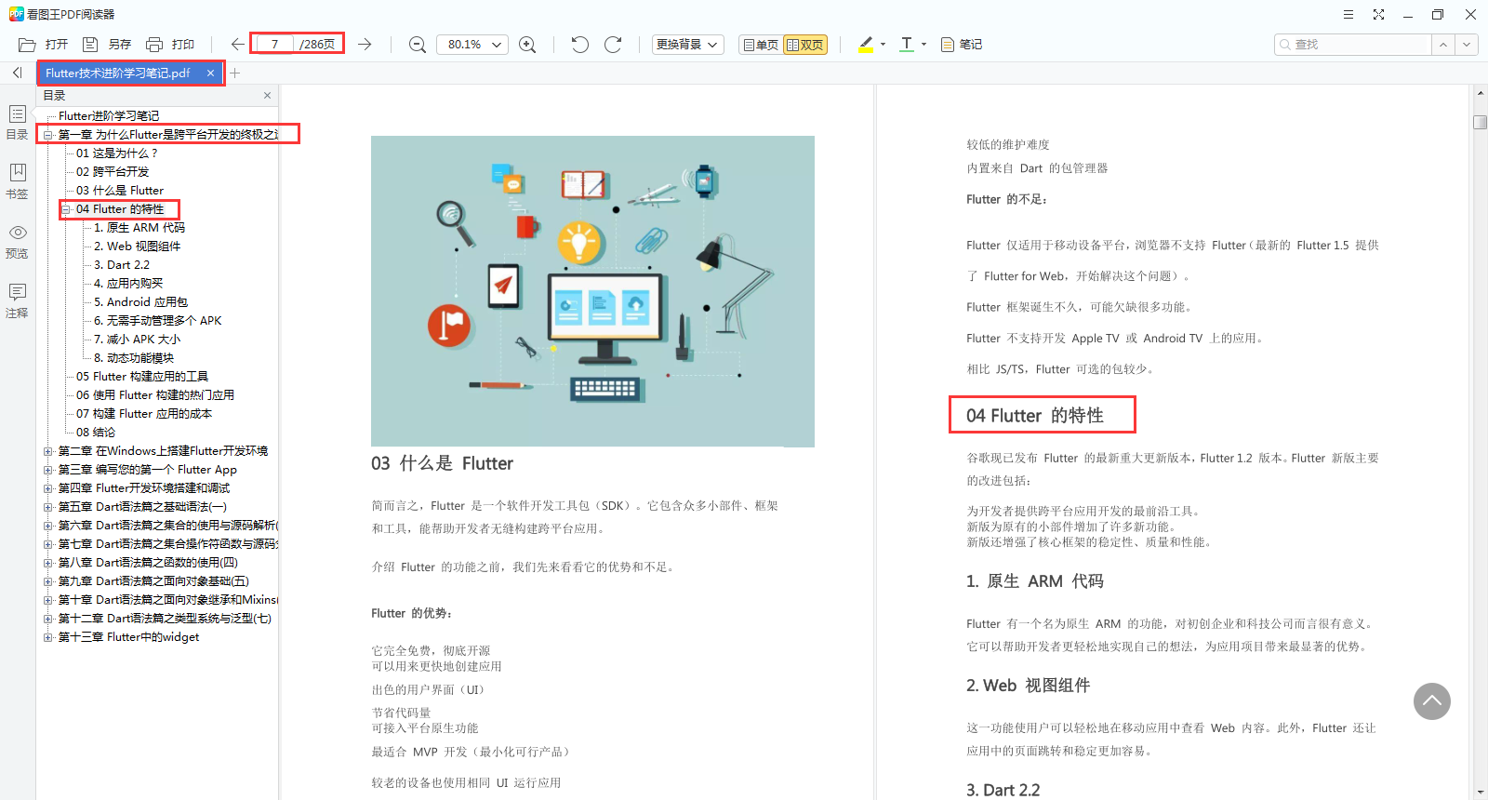Select outline item 2. Web 视图组件
Screen dimensions: 1488x800
click(x=138, y=247)
